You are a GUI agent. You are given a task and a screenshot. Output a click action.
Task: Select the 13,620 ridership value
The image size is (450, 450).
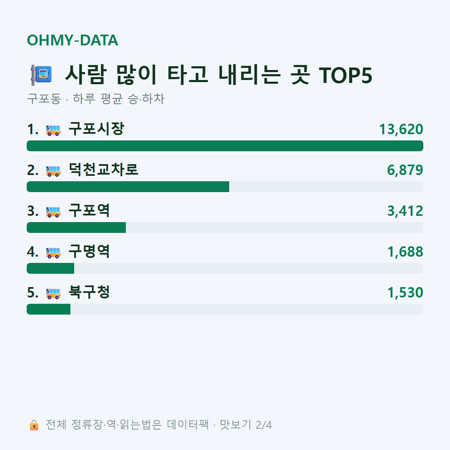401,130
